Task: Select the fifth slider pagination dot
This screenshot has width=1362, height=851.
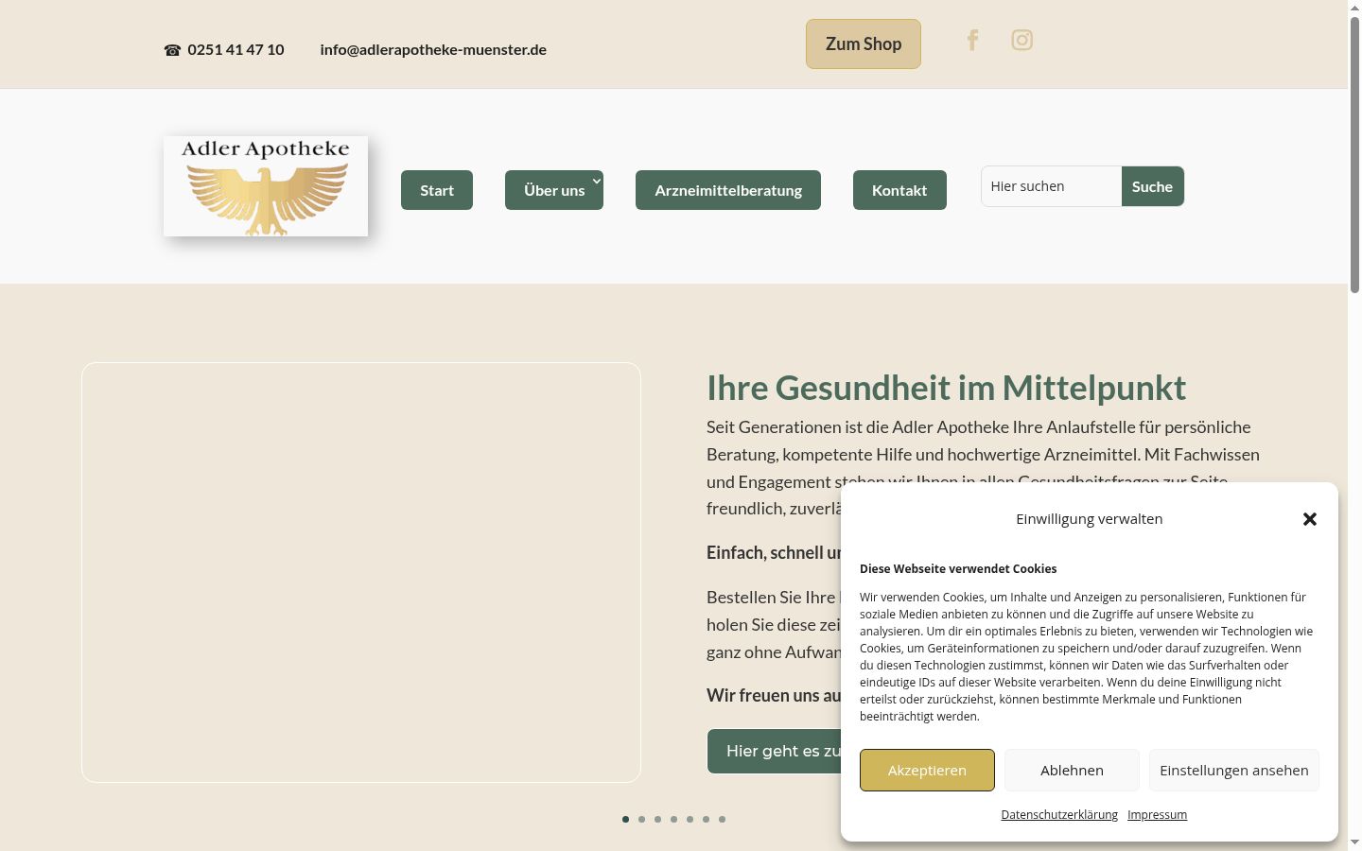Action: coord(690,819)
